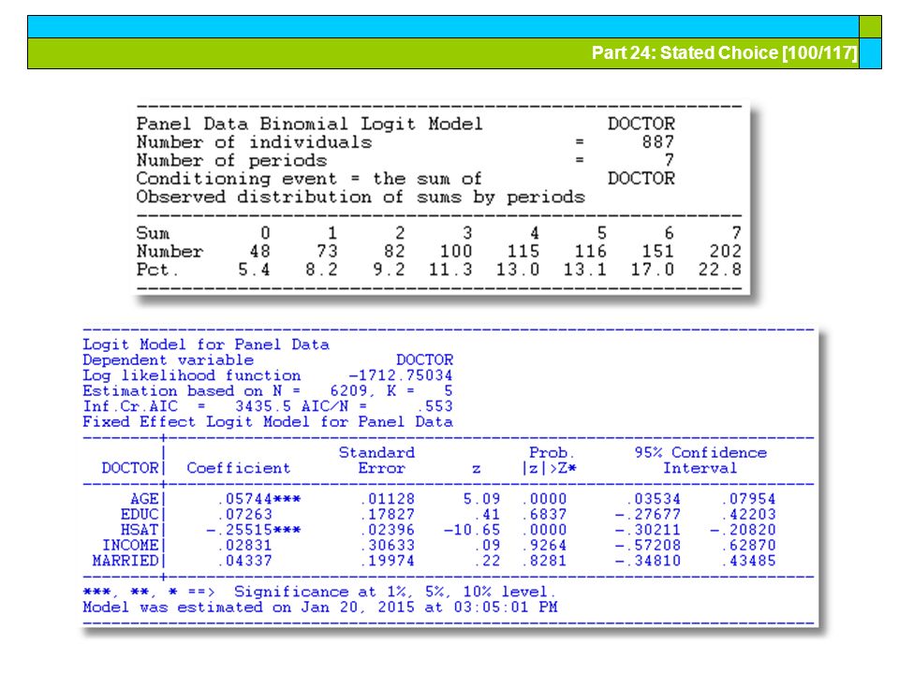This screenshot has width=899, height=674.
Task: Click the significance levels footnote line
Action: [x=319, y=592]
